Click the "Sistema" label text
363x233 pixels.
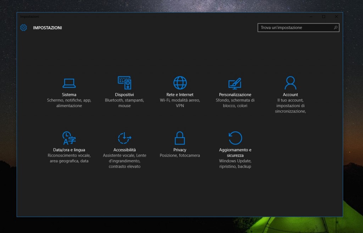coord(69,95)
